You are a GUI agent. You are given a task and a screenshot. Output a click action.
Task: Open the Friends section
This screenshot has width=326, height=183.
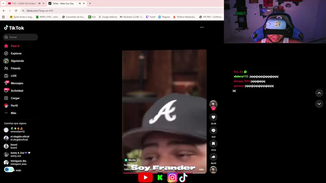pos(12,68)
